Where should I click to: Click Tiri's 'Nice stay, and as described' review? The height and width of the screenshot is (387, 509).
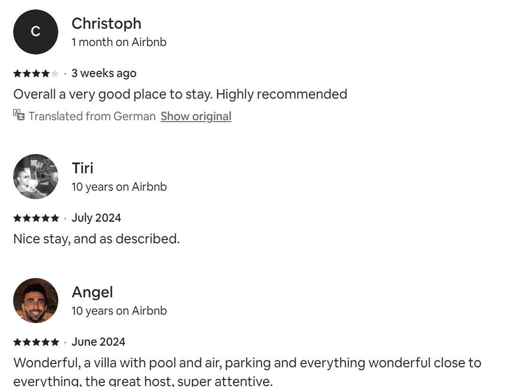[x=96, y=239]
